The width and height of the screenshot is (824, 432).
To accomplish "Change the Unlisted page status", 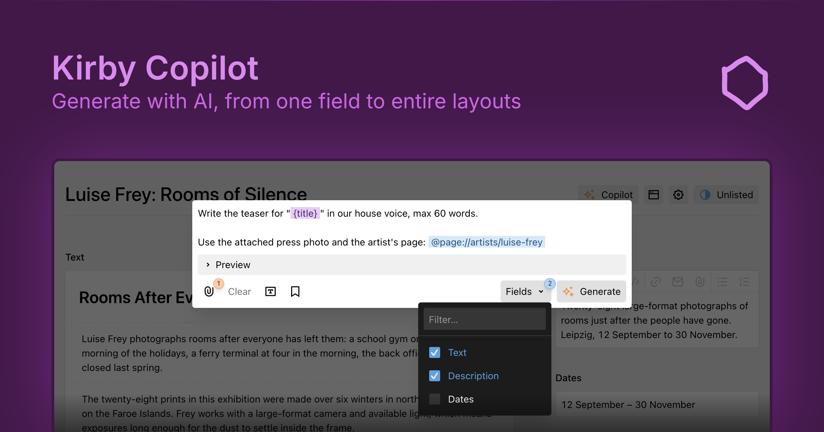I will pos(726,195).
